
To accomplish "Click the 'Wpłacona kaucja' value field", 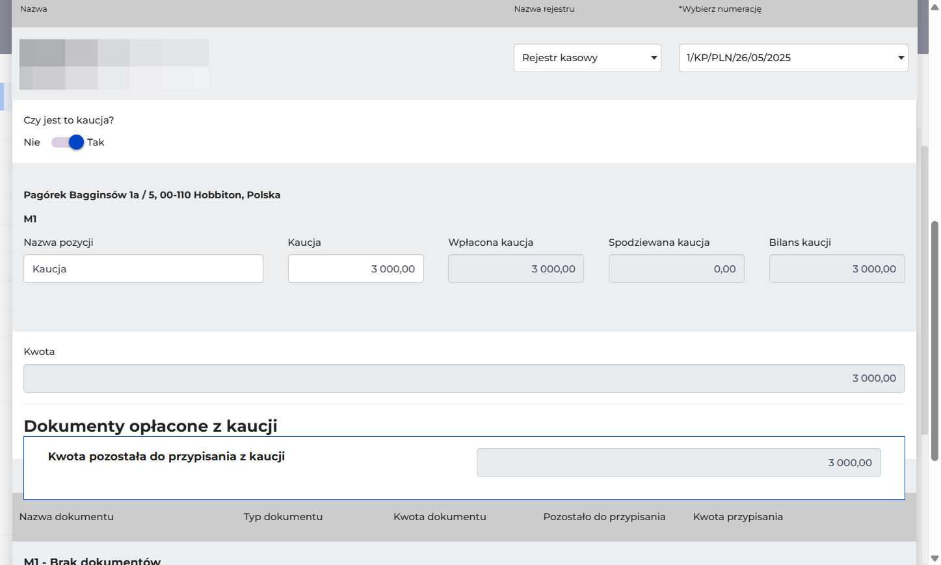I will tap(516, 269).
